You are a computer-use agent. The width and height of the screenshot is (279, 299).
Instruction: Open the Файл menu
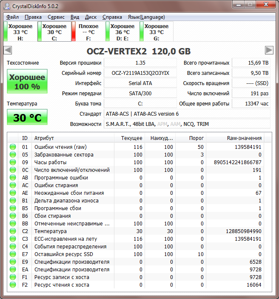tap(12, 17)
